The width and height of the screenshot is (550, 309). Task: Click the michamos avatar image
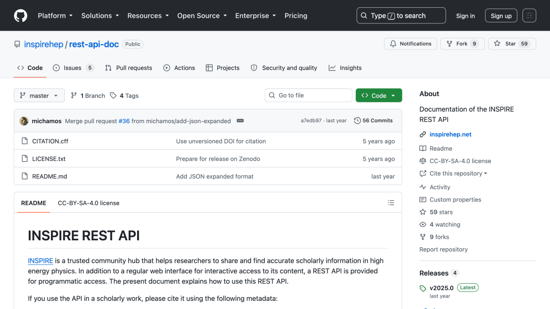coord(24,121)
